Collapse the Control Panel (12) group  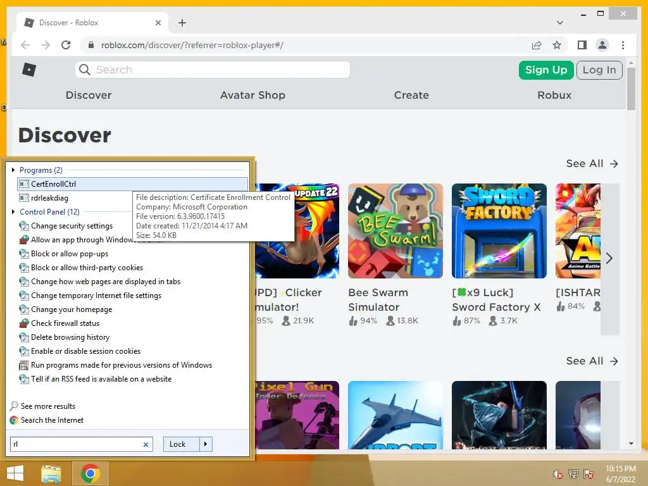14,211
